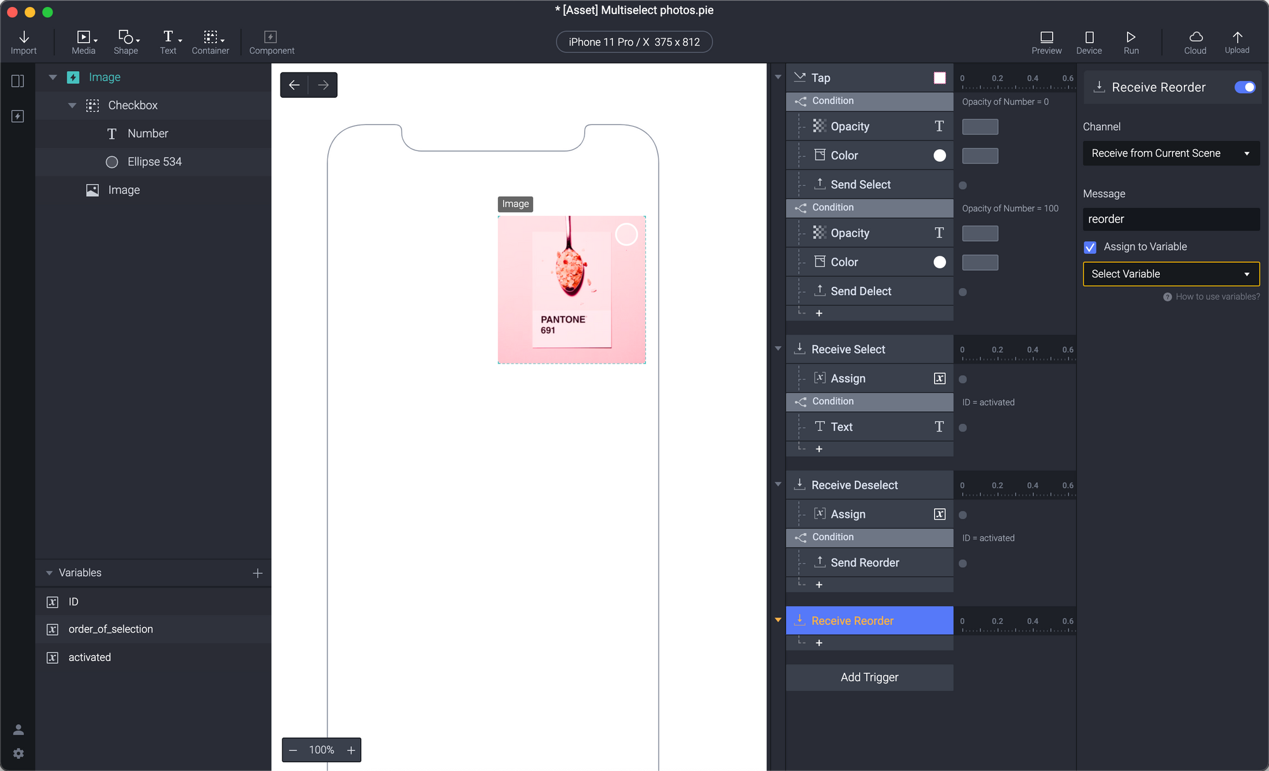This screenshot has width=1269, height=771.
Task: Expand the Checkbox layer in outliner
Action: click(72, 105)
